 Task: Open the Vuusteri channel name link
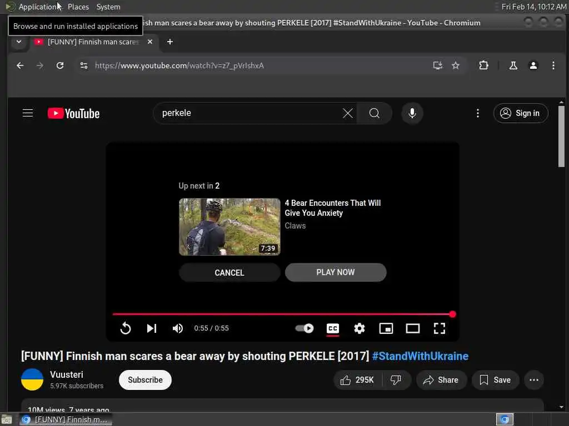pos(67,374)
